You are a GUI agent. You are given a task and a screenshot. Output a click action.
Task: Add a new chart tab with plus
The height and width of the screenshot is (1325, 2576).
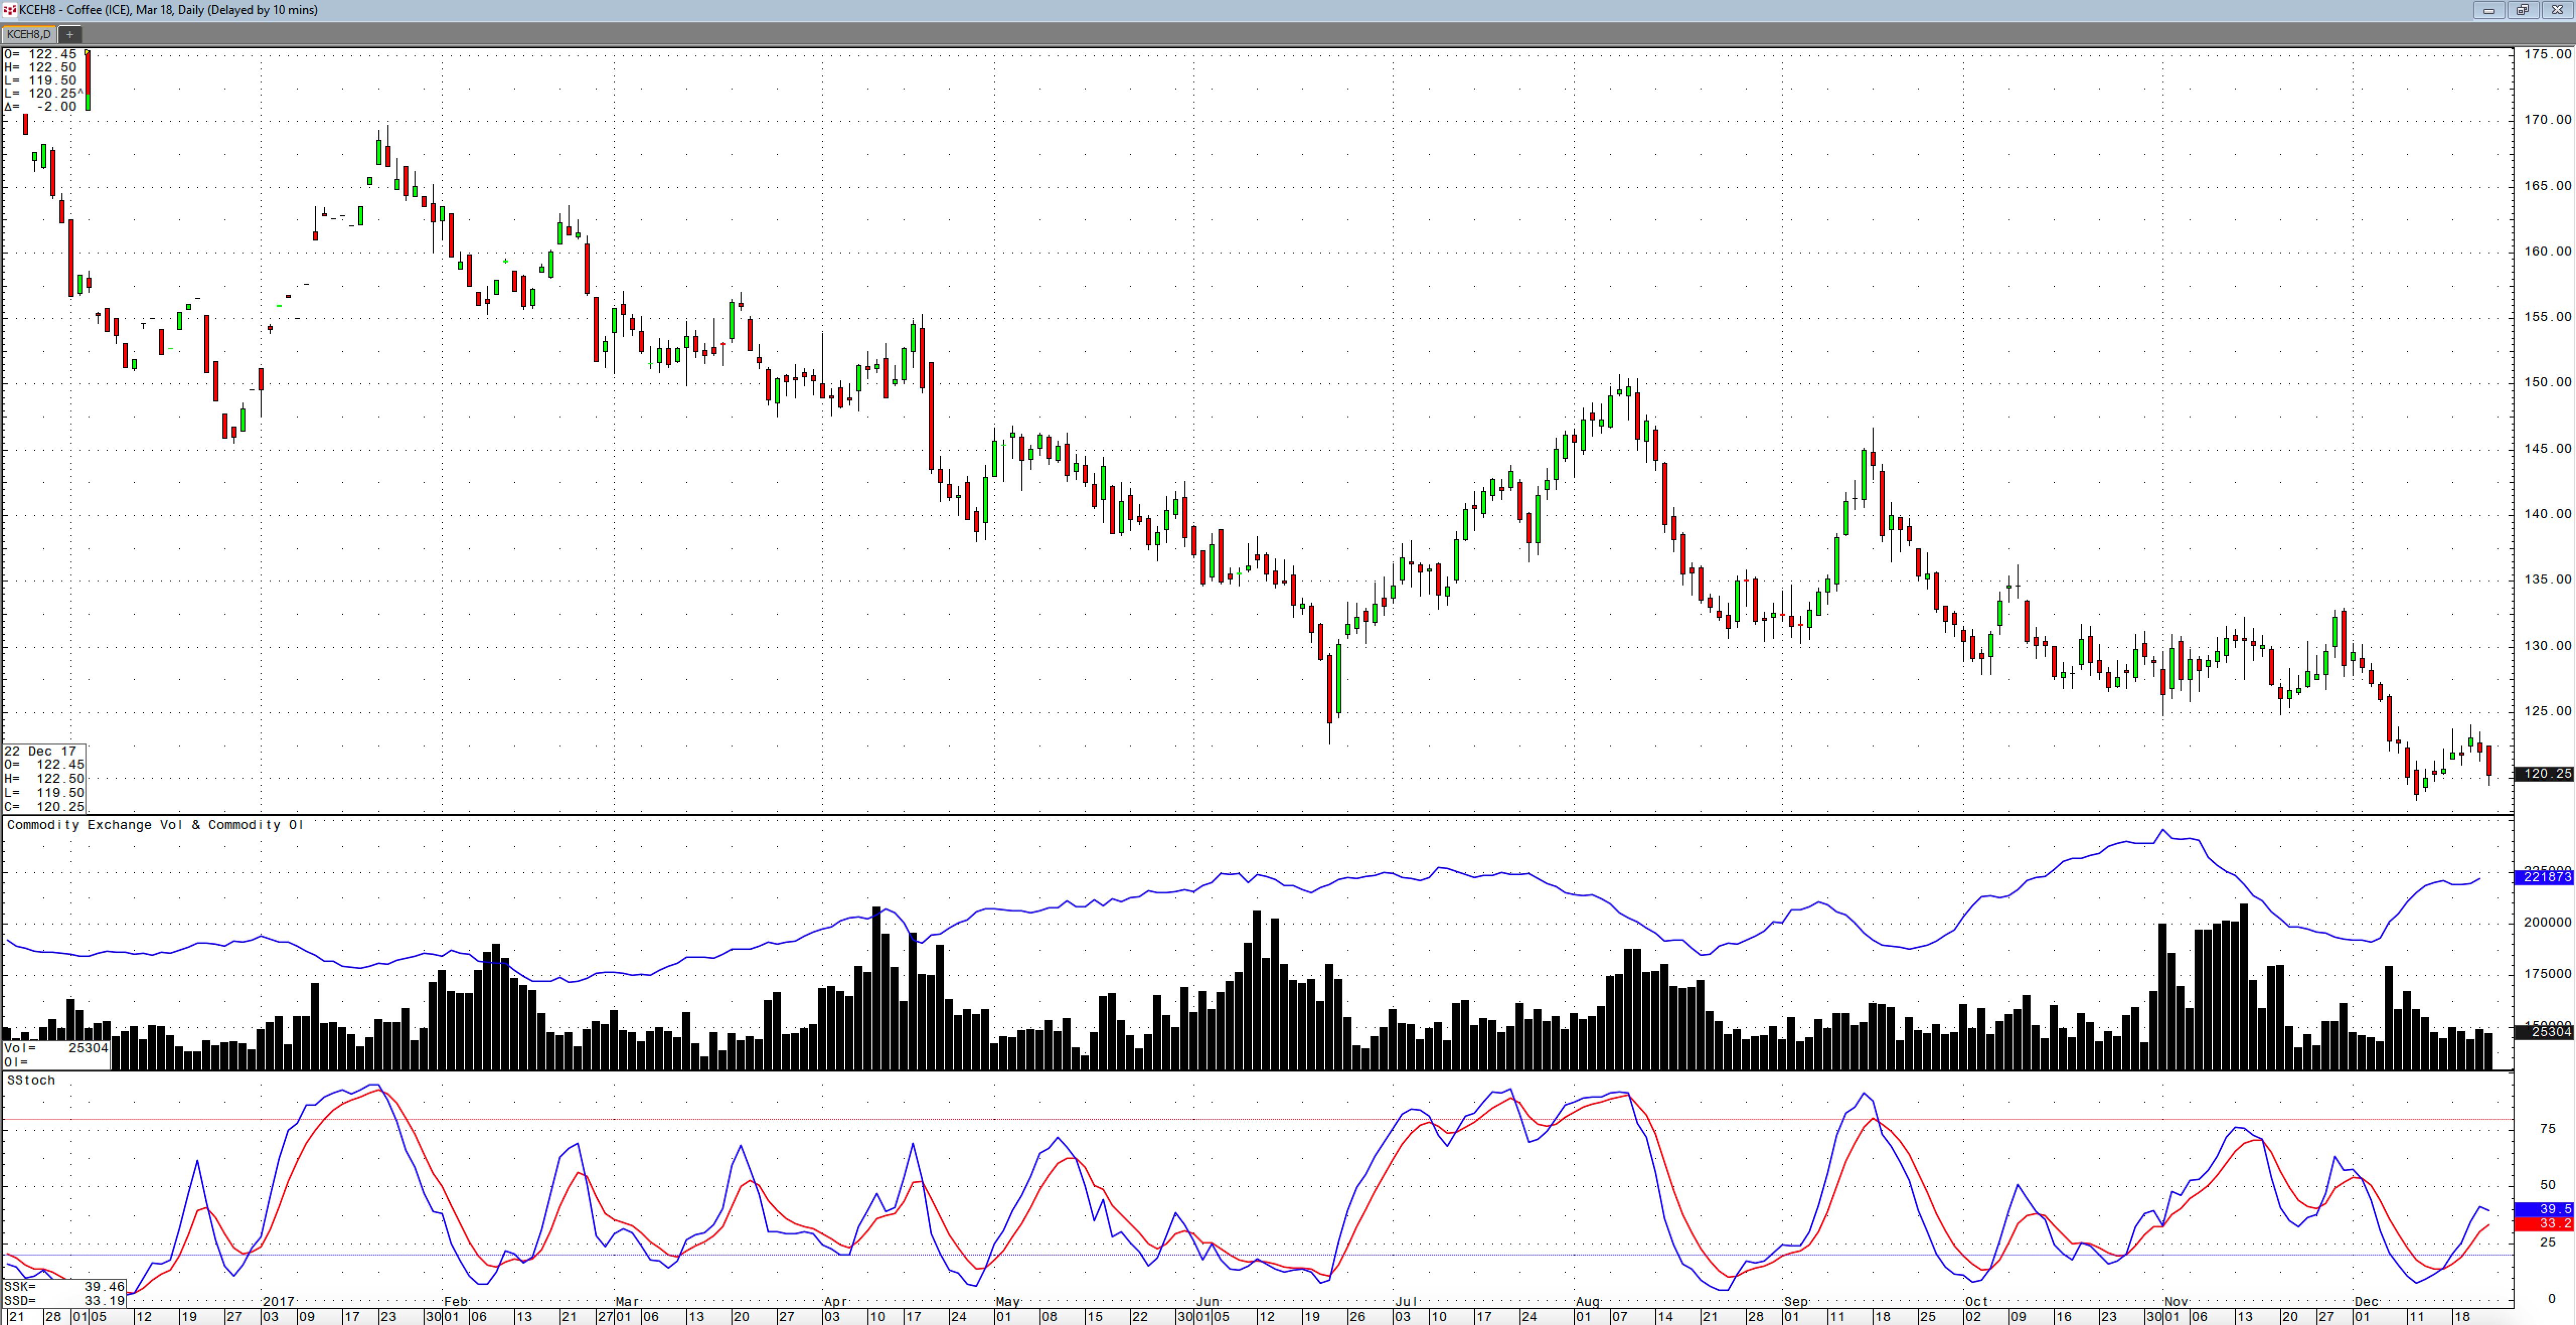[70, 35]
